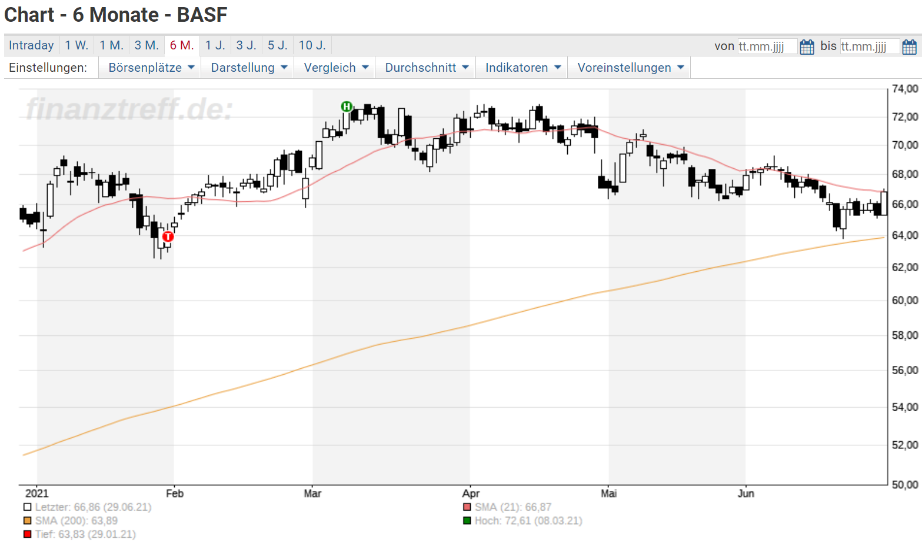The image size is (922, 543).
Task: Click the 50,00 price axis label
Action: click(x=905, y=485)
